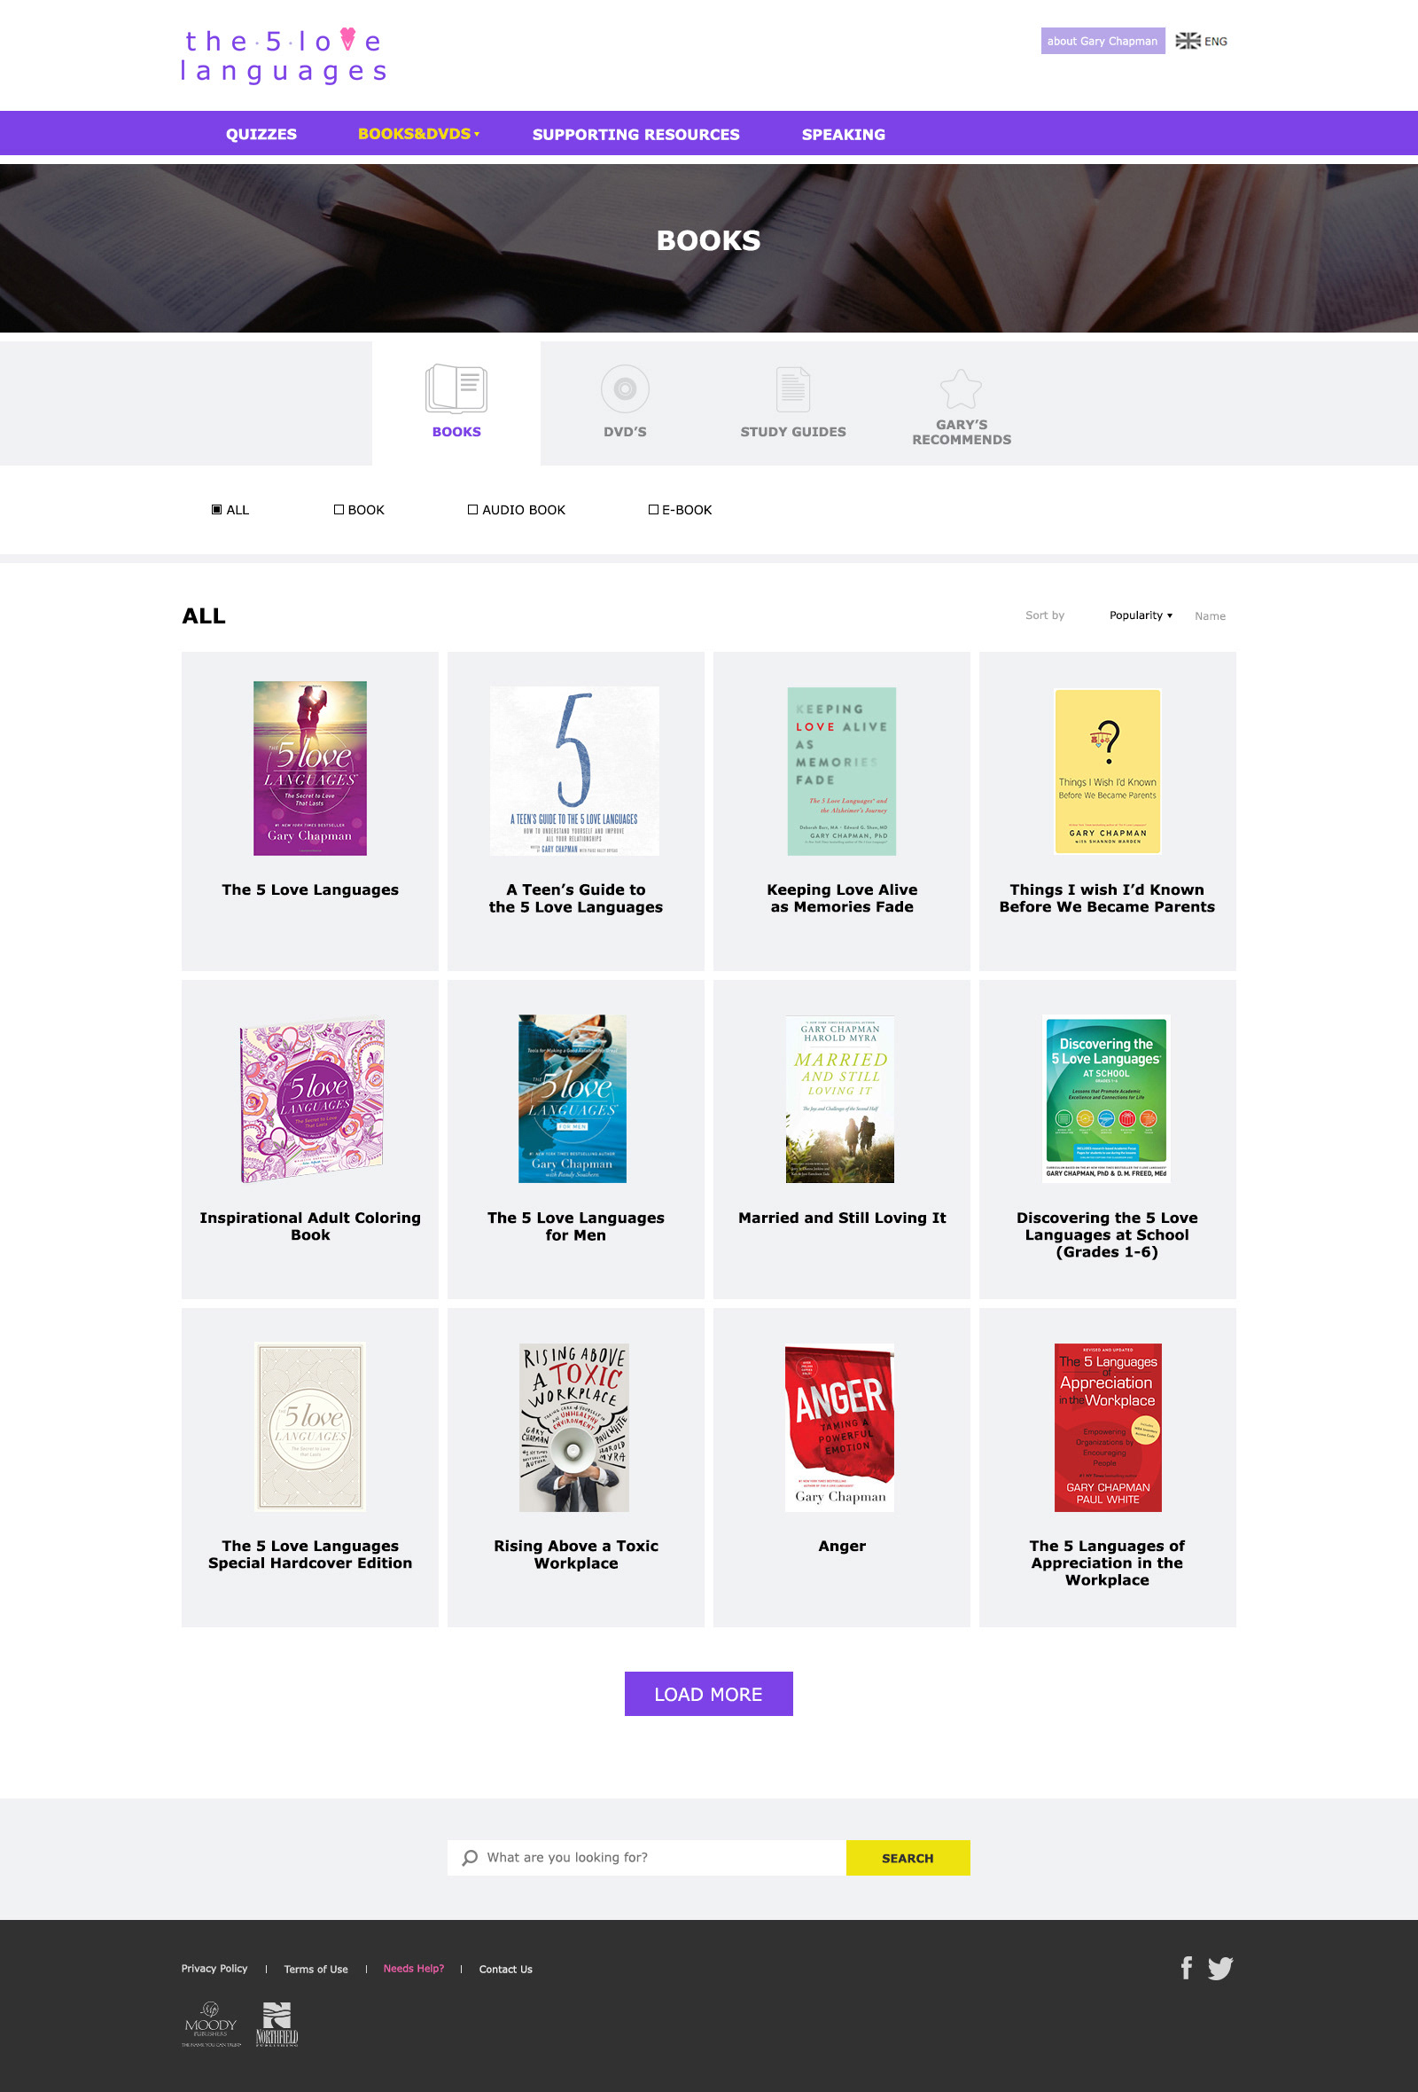The height and width of the screenshot is (2092, 1418).
Task: Open the Anger book cover
Action: tap(839, 1427)
